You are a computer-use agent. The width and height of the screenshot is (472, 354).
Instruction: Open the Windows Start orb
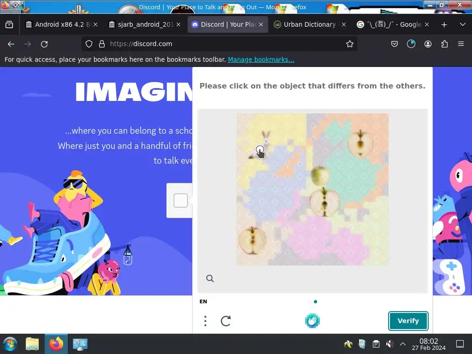tap(10, 344)
